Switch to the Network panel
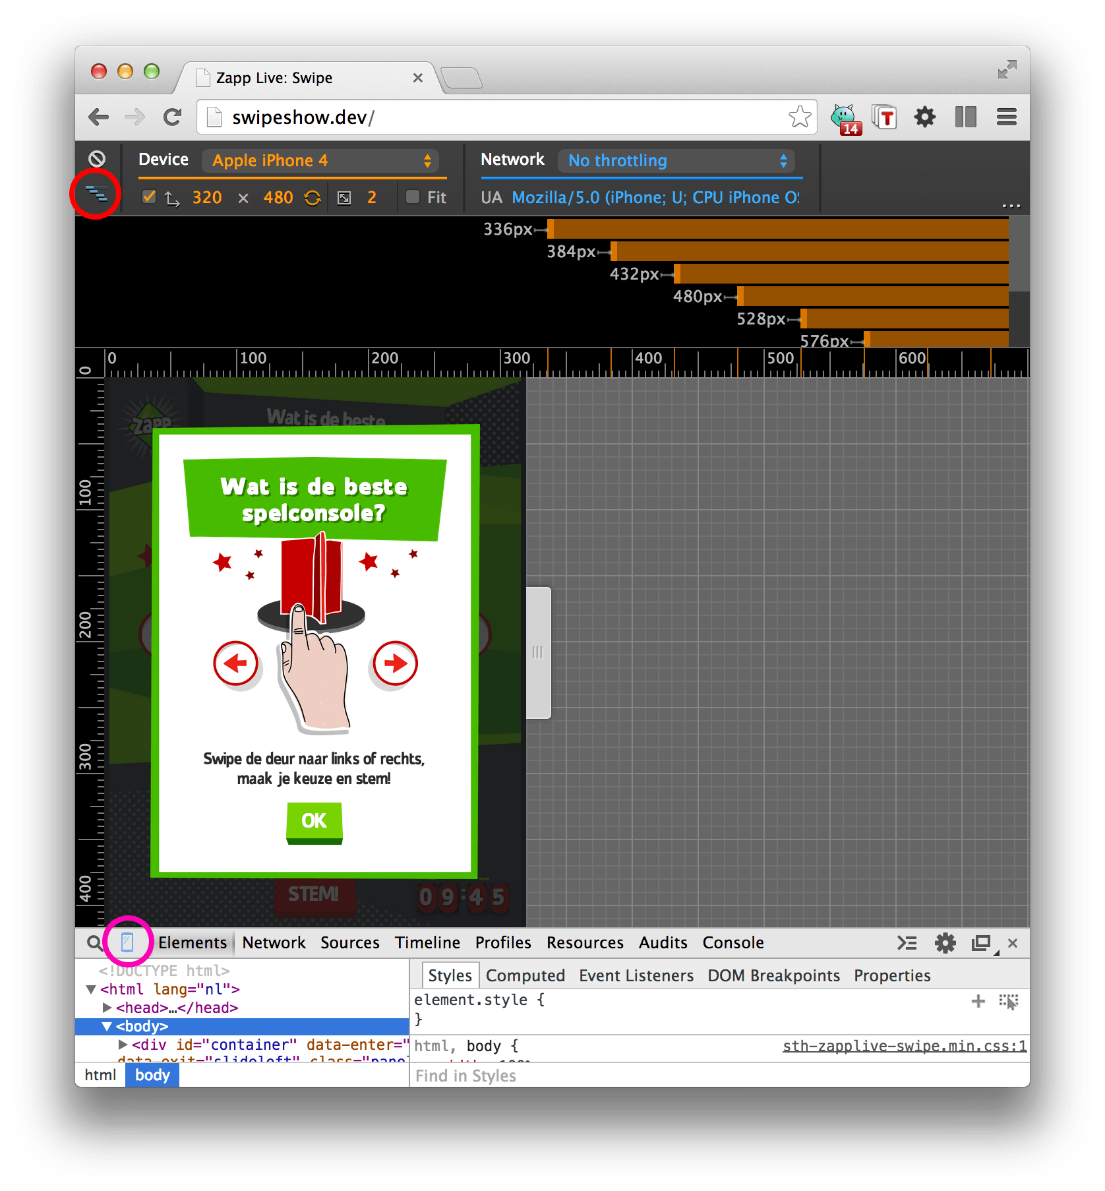Screen dimensions: 1105x1191 273,942
